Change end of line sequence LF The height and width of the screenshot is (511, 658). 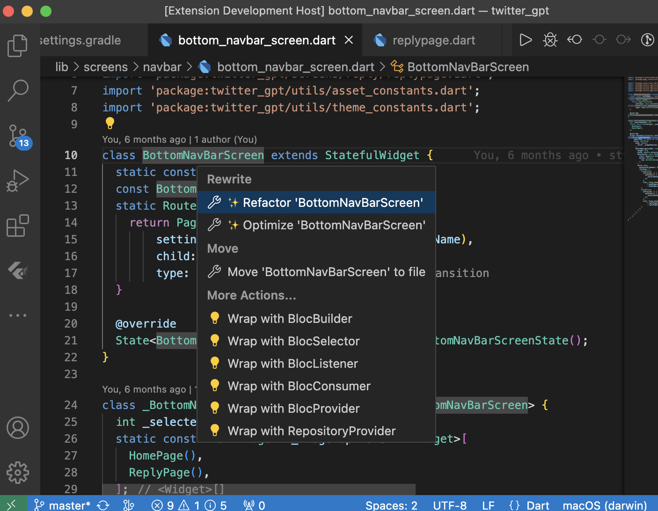tap(488, 505)
